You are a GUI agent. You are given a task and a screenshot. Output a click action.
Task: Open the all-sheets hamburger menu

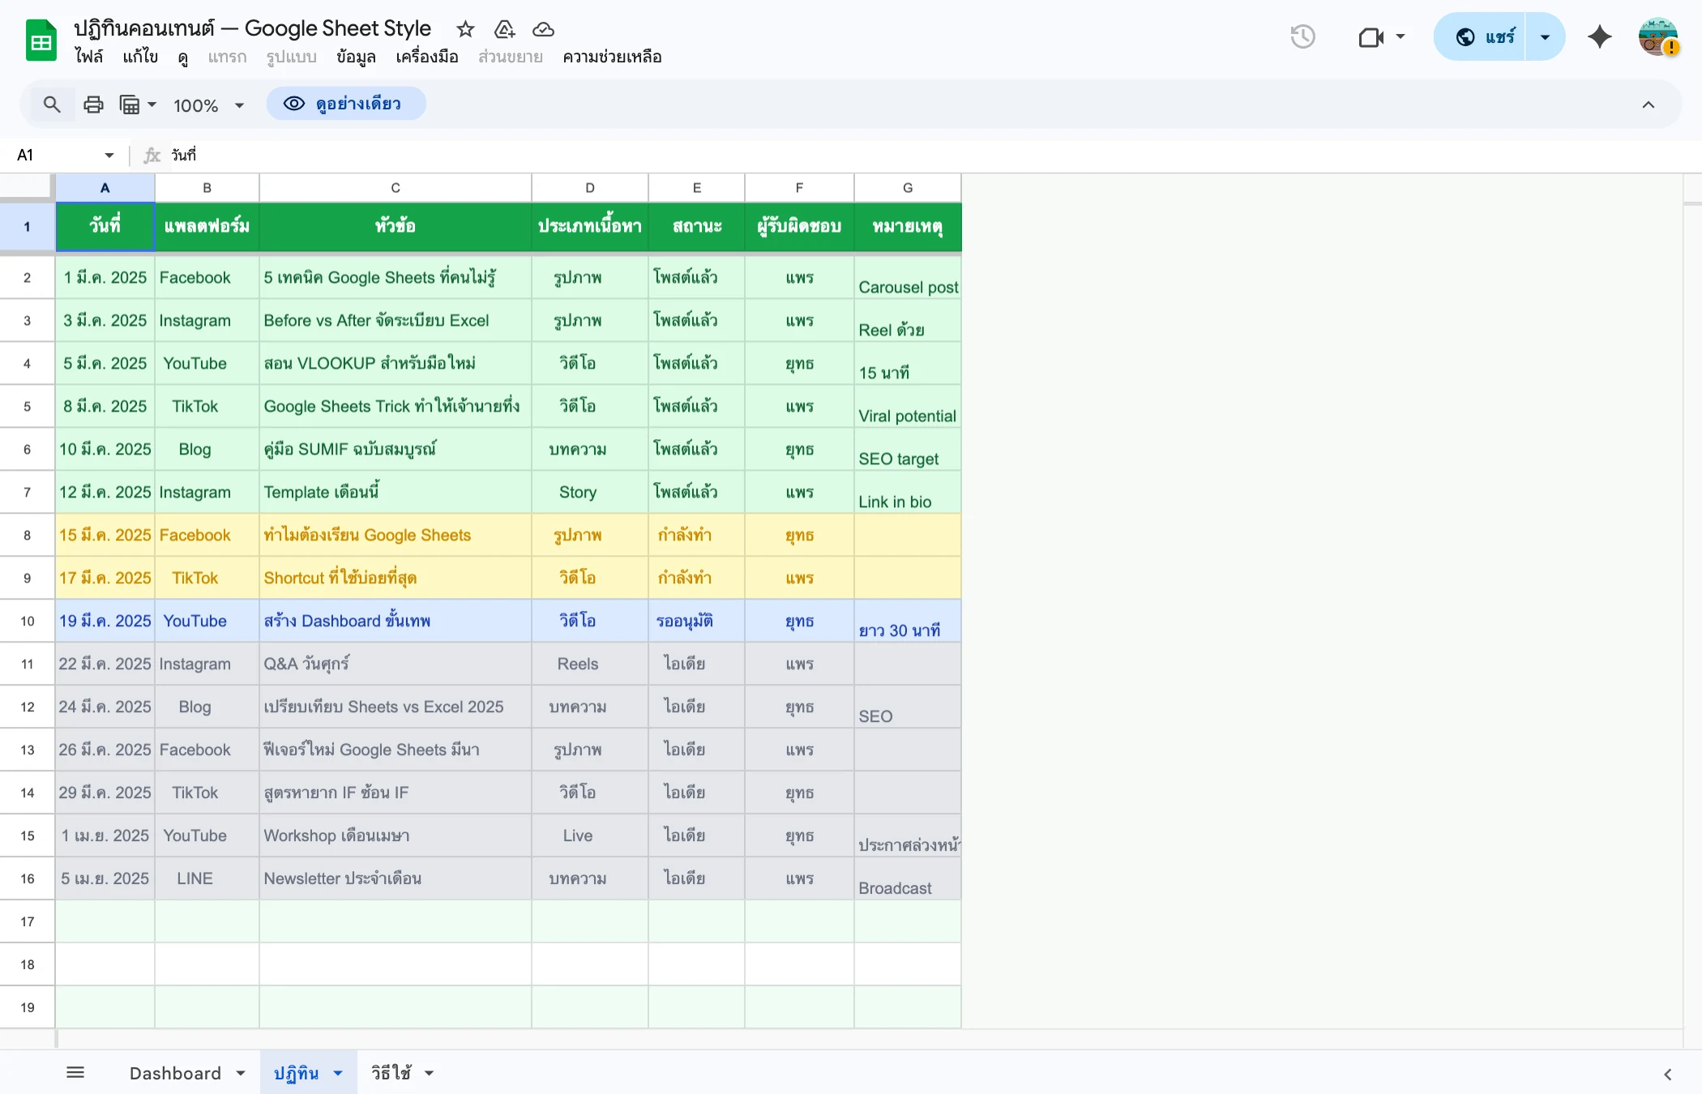(75, 1071)
